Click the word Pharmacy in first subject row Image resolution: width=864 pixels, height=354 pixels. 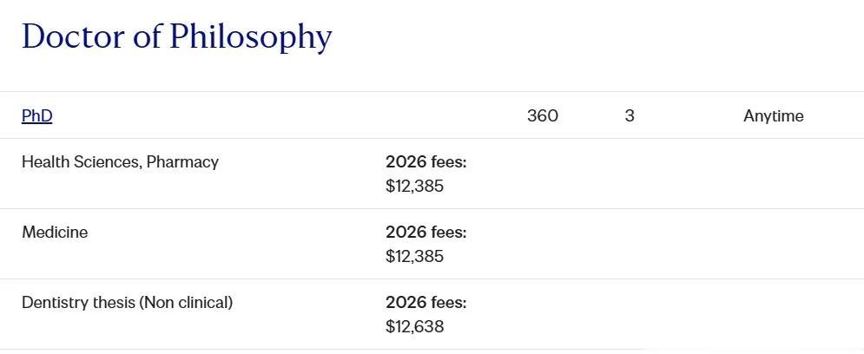182,162
